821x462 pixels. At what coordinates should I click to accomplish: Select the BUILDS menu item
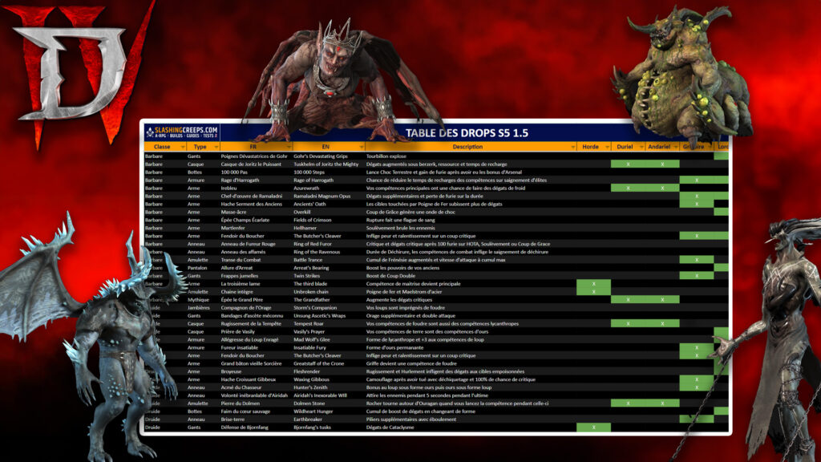click(177, 136)
